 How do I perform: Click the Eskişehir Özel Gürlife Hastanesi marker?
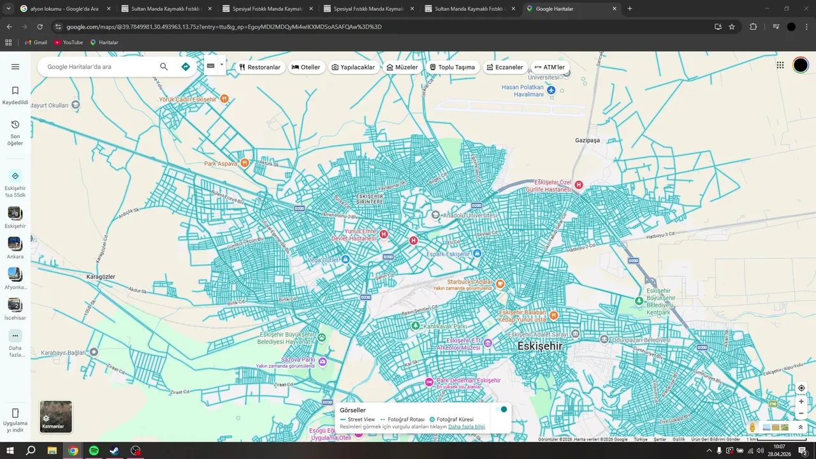tap(579, 185)
